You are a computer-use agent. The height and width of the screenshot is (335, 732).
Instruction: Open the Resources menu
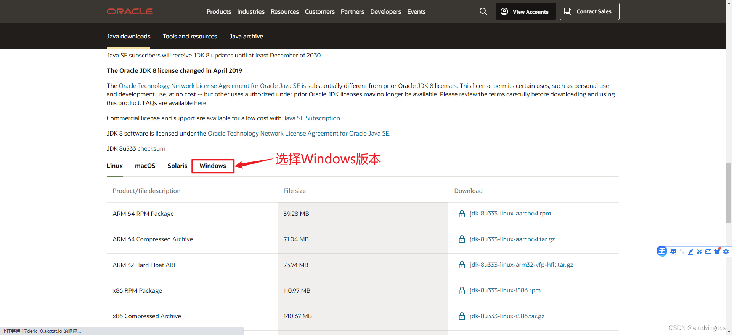[285, 12]
